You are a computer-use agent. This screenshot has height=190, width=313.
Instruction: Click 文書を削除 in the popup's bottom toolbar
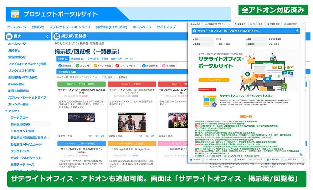coord(273,159)
